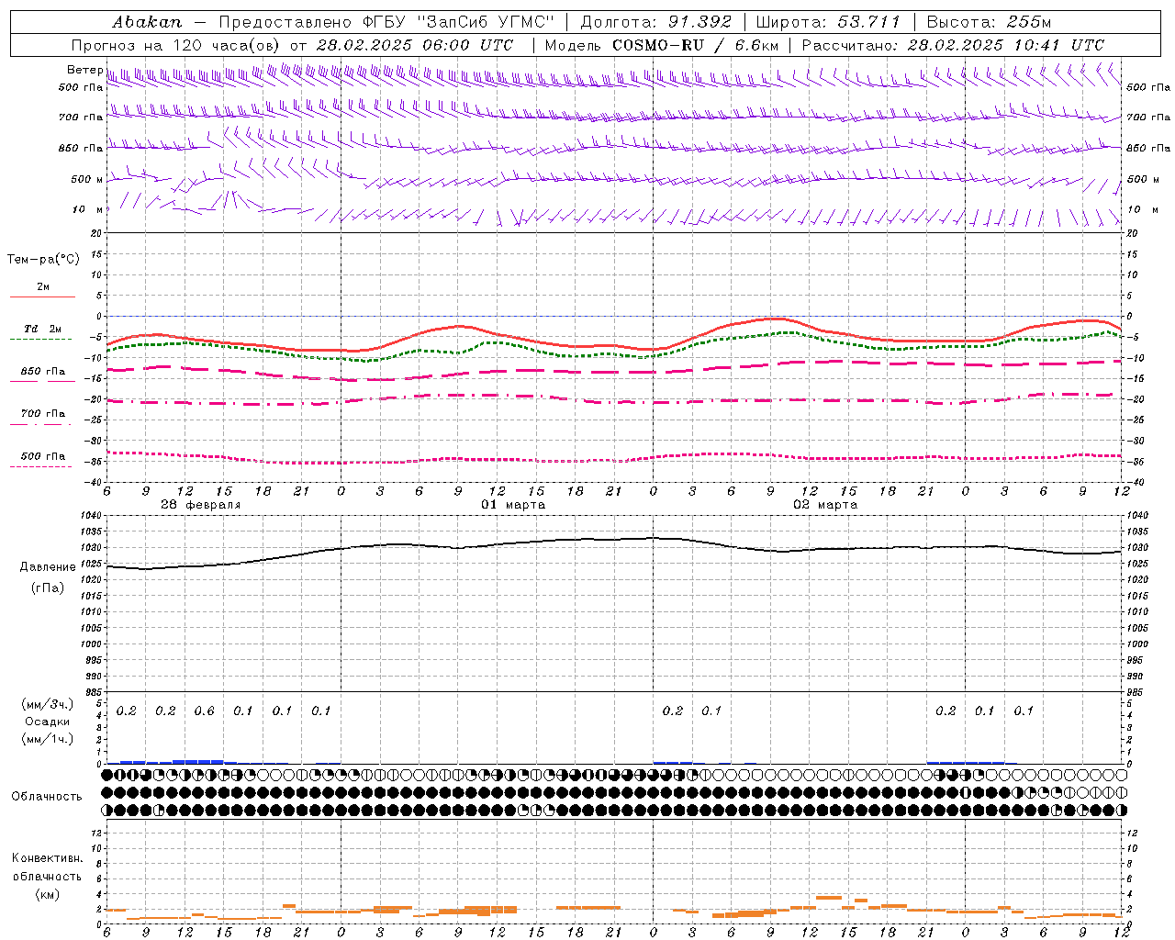Click the longitude value "Долгота: 91.392"
The height and width of the screenshot is (940, 1175).
656,22
